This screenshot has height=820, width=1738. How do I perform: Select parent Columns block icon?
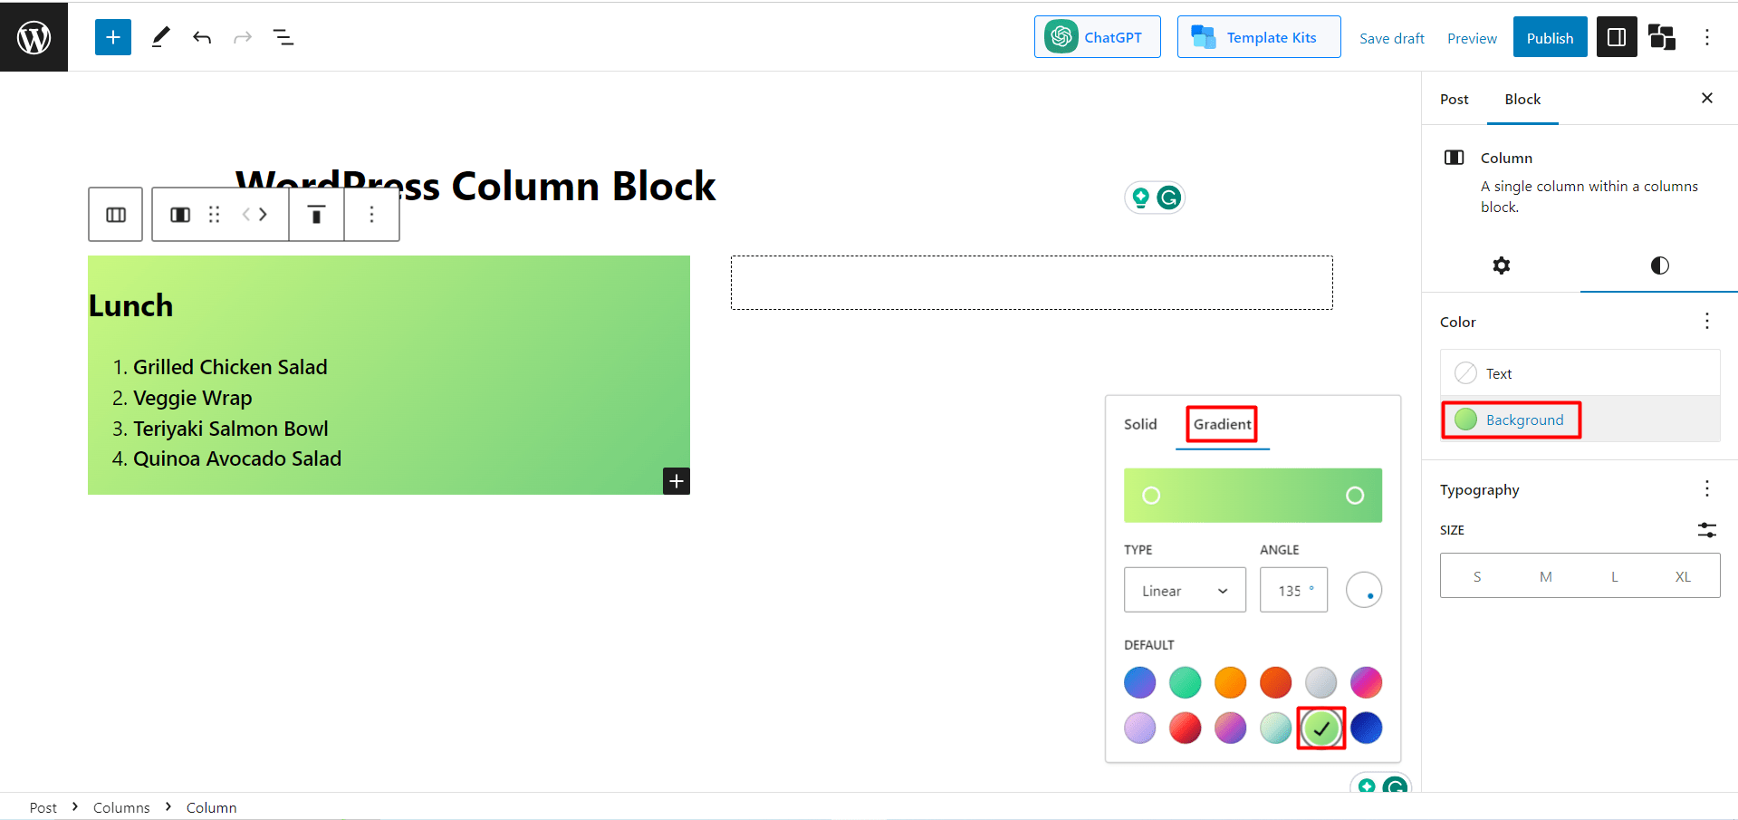(x=116, y=215)
